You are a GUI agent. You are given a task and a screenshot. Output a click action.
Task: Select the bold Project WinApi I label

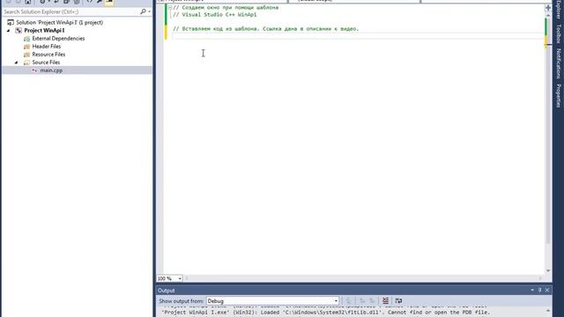(44, 31)
